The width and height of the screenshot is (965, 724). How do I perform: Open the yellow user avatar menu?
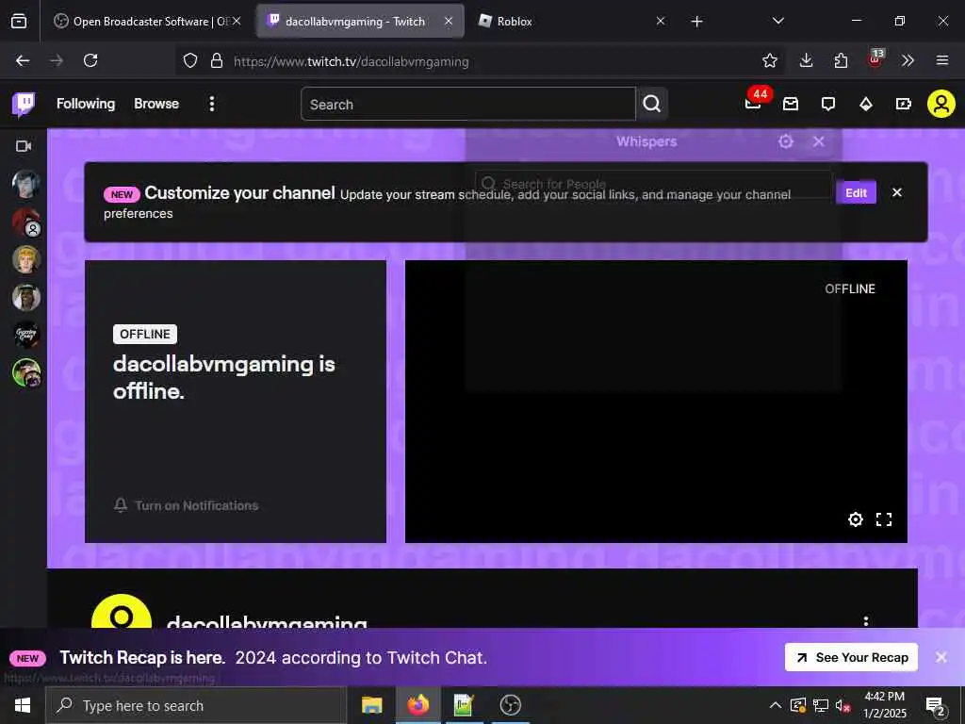tap(941, 104)
